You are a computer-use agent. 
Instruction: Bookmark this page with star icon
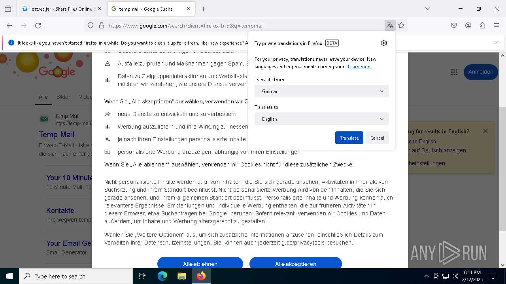click(x=401, y=26)
